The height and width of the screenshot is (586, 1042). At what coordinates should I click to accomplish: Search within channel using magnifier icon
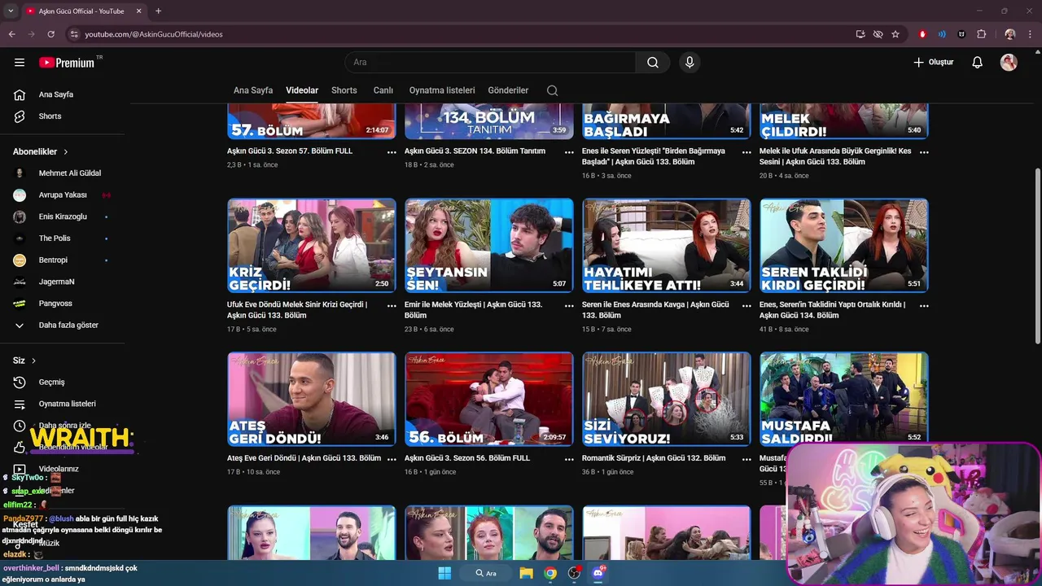pos(553,90)
